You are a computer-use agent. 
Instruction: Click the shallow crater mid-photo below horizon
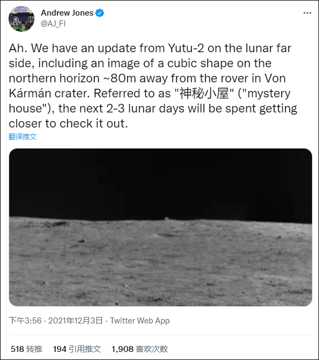tap(166, 235)
